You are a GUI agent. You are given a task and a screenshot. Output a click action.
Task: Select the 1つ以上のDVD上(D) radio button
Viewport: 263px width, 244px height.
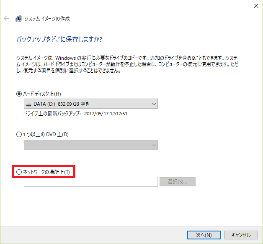click(x=19, y=135)
